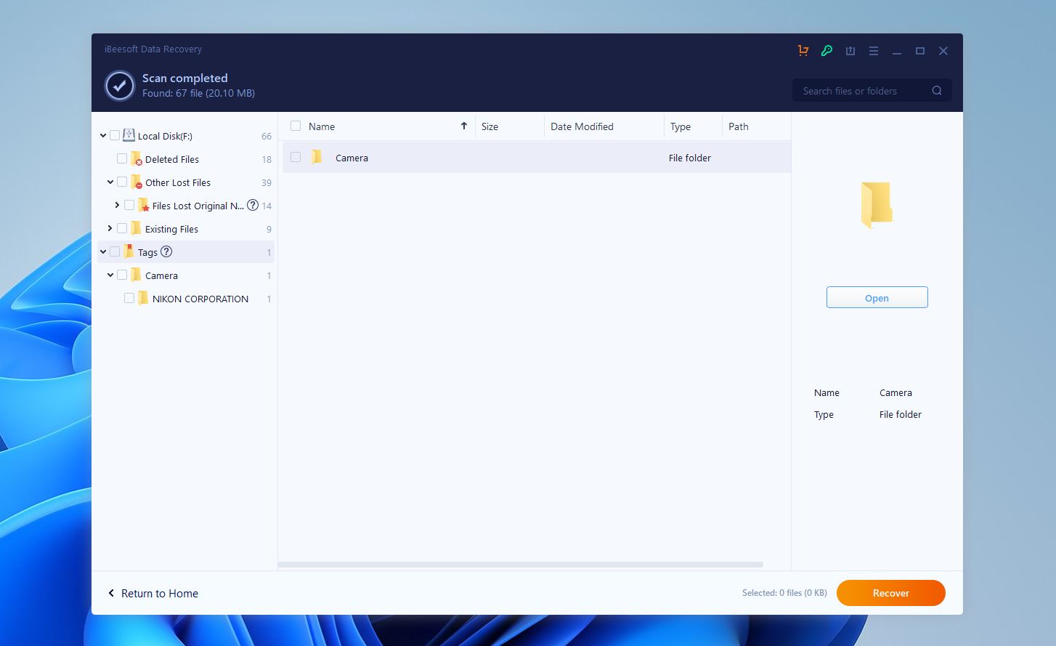Select Other Lost Files in the sidebar
Image resolution: width=1056 pixels, height=646 pixels.
pyautogui.click(x=178, y=182)
